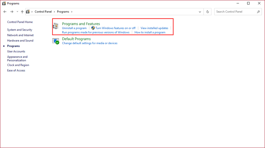Screen dimensions: 265x148
Task: Open Hardware and Sound category
Action: pyautogui.click(x=20, y=40)
